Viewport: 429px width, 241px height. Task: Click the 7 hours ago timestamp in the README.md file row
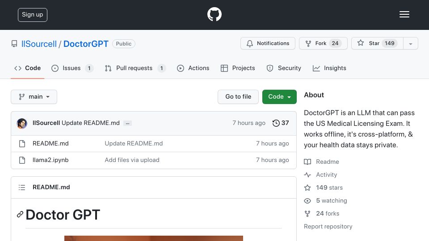[x=272, y=143]
